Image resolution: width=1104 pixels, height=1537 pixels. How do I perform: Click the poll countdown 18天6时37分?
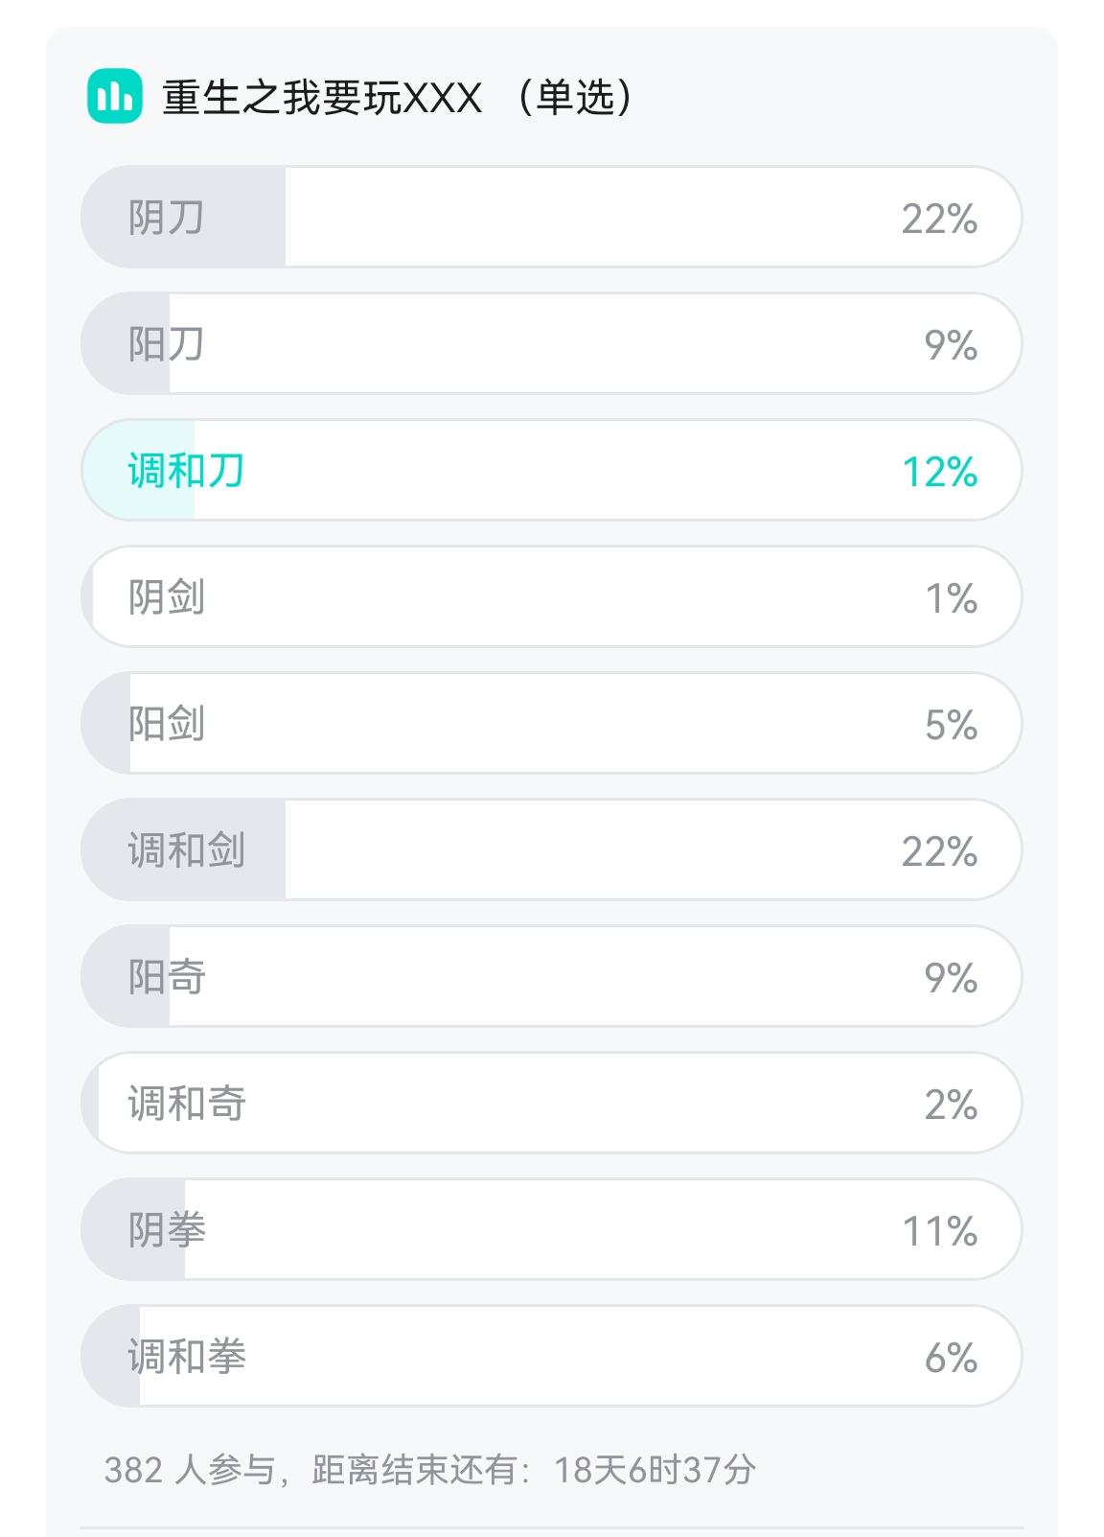(655, 1470)
